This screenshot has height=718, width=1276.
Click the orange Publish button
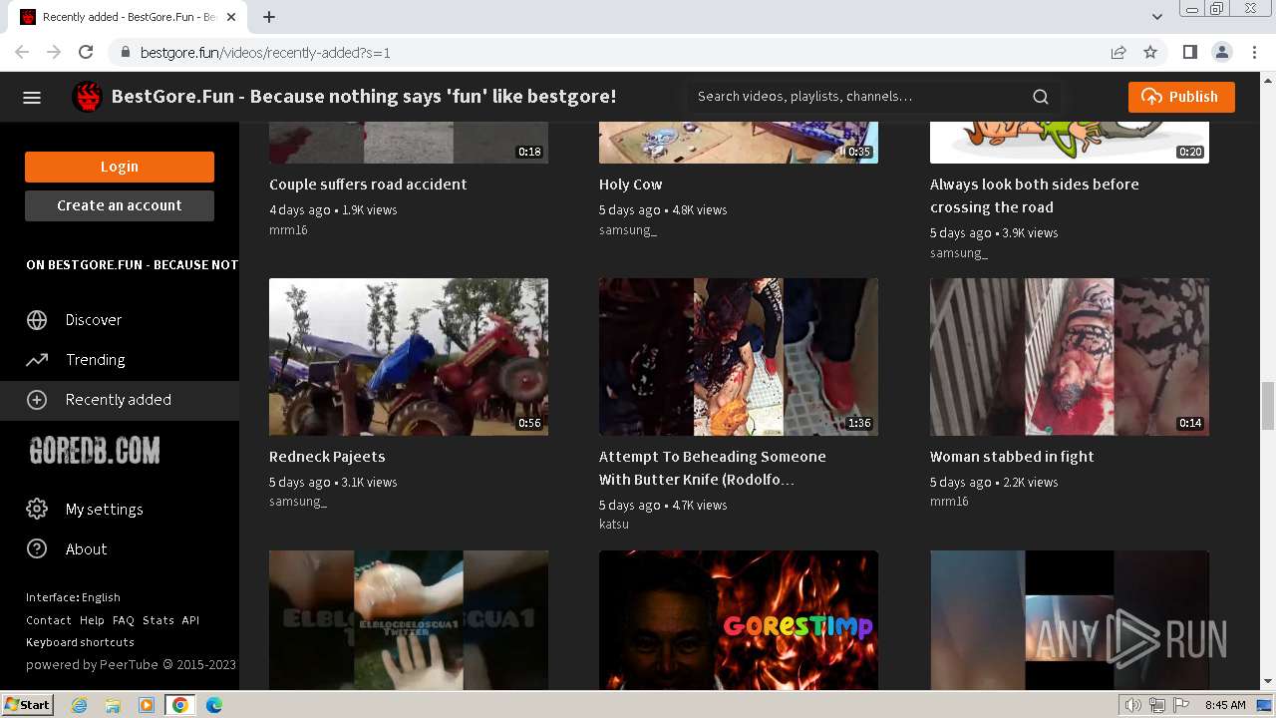point(1181,97)
